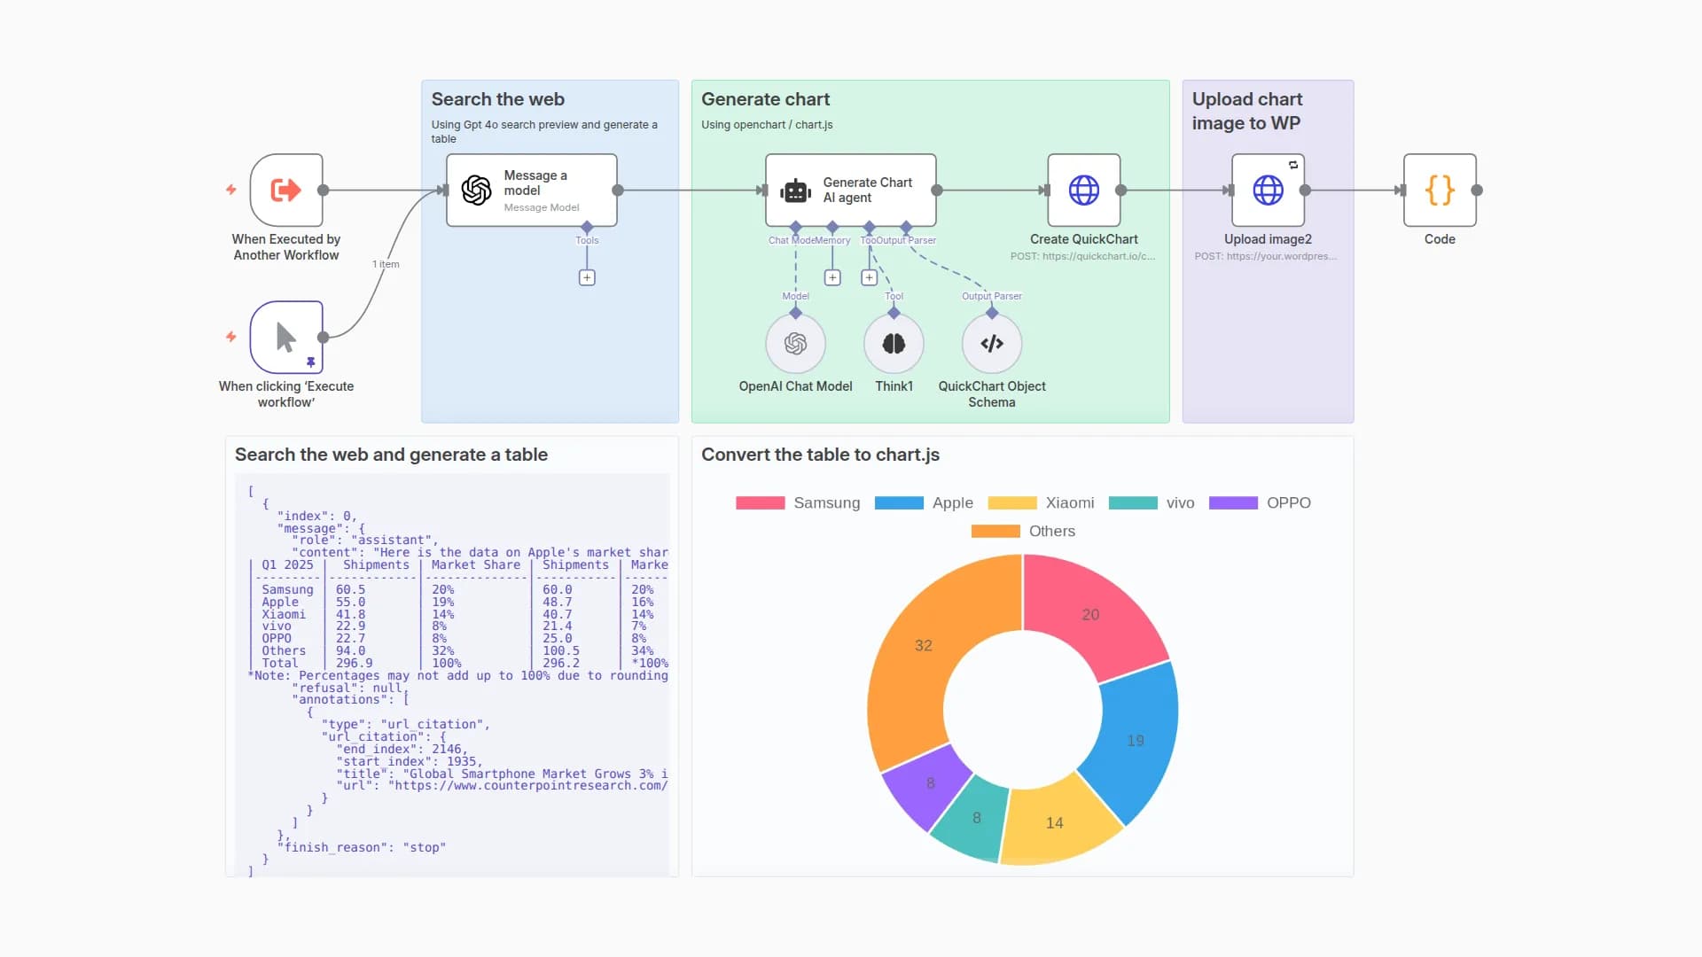This screenshot has height=957, width=1702.
Task: Select the Upload image2 HTTP node
Action: pos(1268,190)
